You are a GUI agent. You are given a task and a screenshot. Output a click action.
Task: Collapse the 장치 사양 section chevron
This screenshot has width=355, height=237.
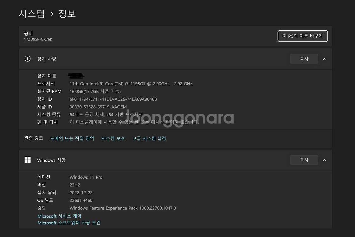(325, 59)
